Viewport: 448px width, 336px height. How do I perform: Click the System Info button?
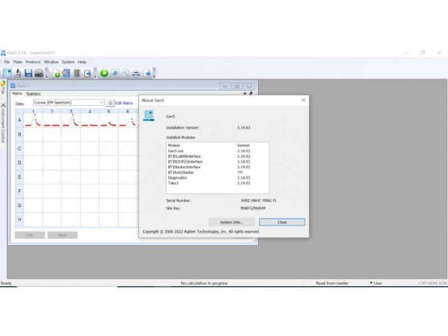point(231,222)
